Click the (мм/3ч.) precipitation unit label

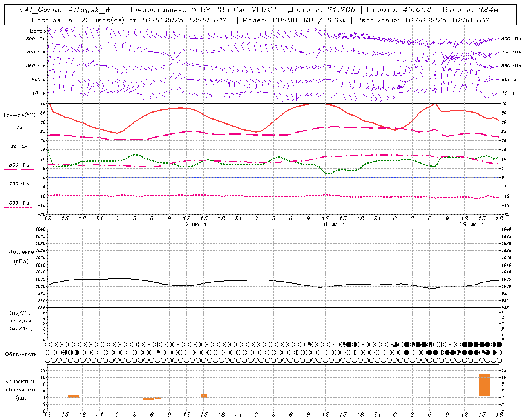coord(21,313)
